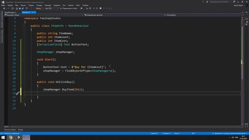Open the FeelkepStudio.ItemInfo class dropdown
This screenshot has width=249, height=140.
[124, 15]
